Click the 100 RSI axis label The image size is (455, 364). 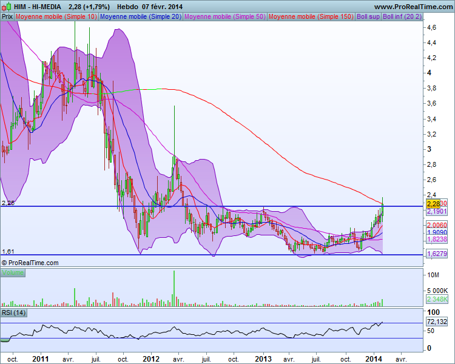[433, 312]
